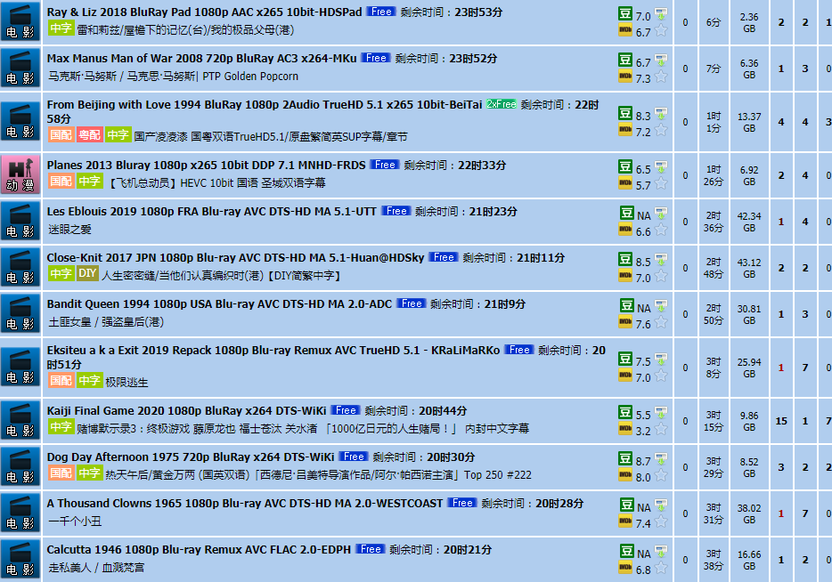Open the A Thousand Clowns 1965 torrent title
Viewport: 832px width, 582px height.
(x=245, y=504)
